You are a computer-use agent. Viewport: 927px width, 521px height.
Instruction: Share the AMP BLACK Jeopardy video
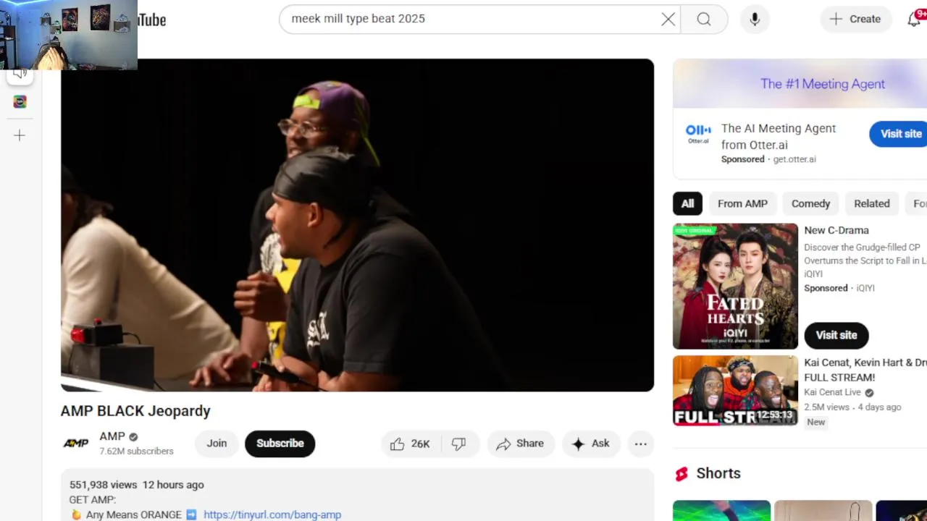[x=521, y=444]
